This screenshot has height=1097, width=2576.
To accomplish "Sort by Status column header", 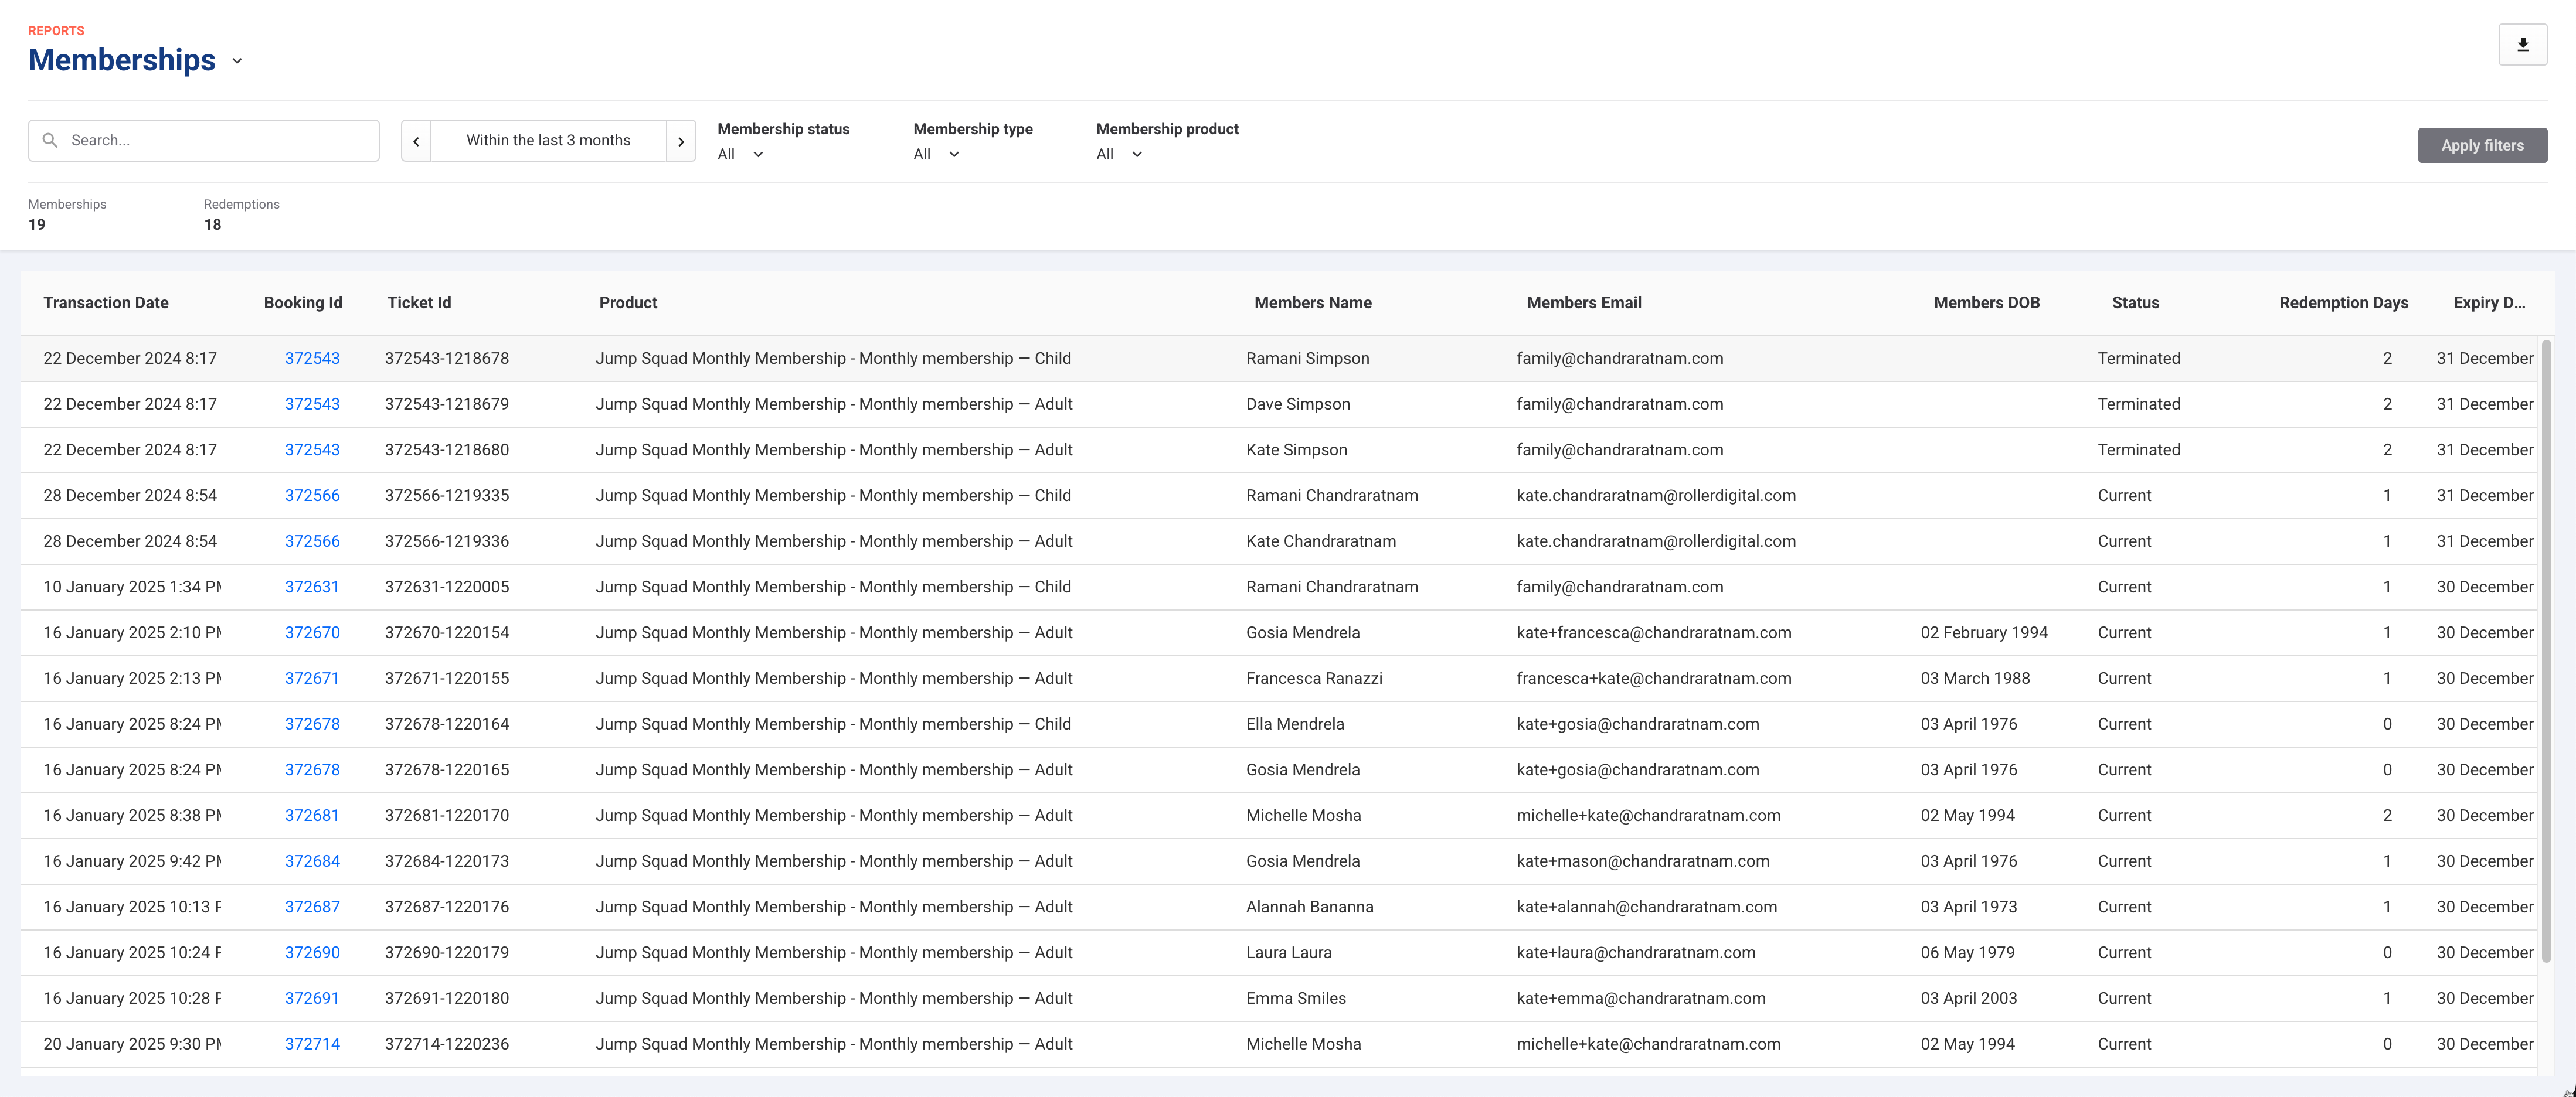I will [2135, 303].
